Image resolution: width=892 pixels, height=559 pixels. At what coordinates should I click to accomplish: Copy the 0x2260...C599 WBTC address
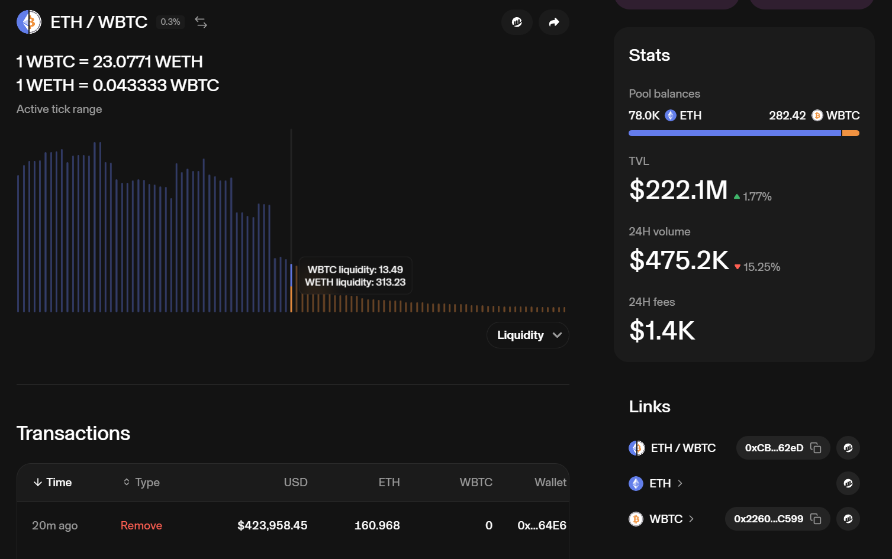(x=816, y=519)
